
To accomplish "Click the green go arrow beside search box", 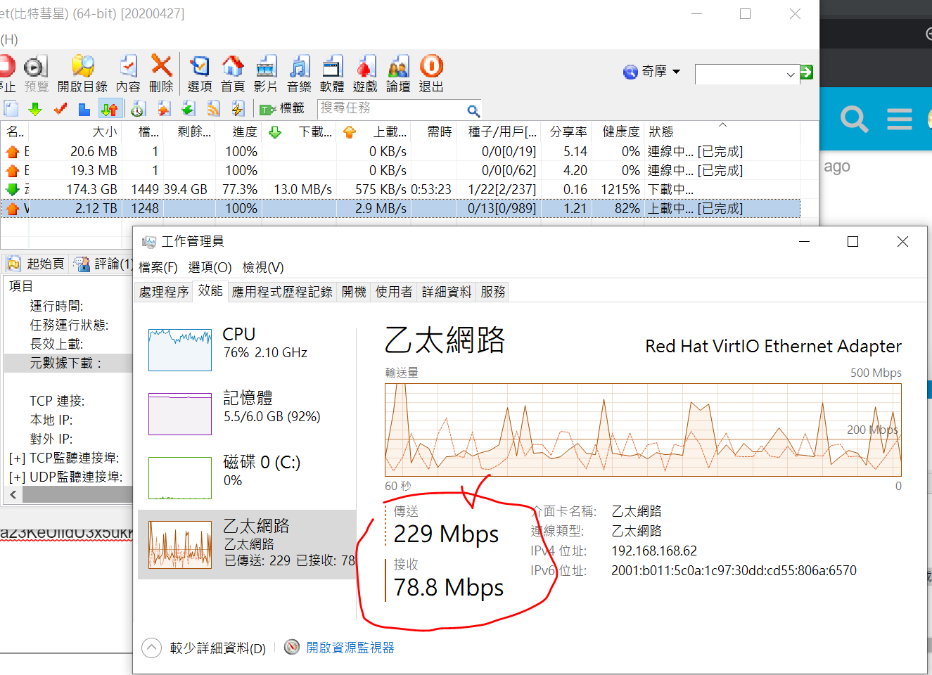I will (807, 72).
